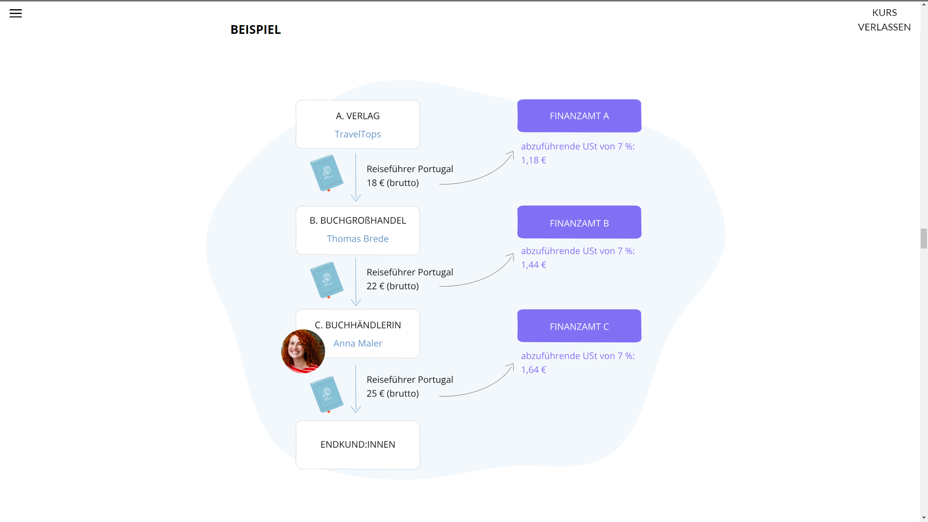Click the book icon above Endkund:innen box
This screenshot has width=928, height=522.
(x=327, y=394)
